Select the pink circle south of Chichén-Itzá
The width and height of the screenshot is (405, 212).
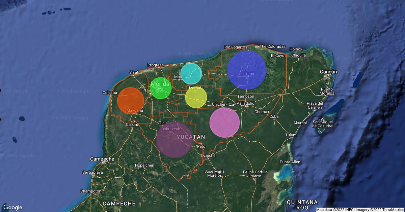point(224,122)
